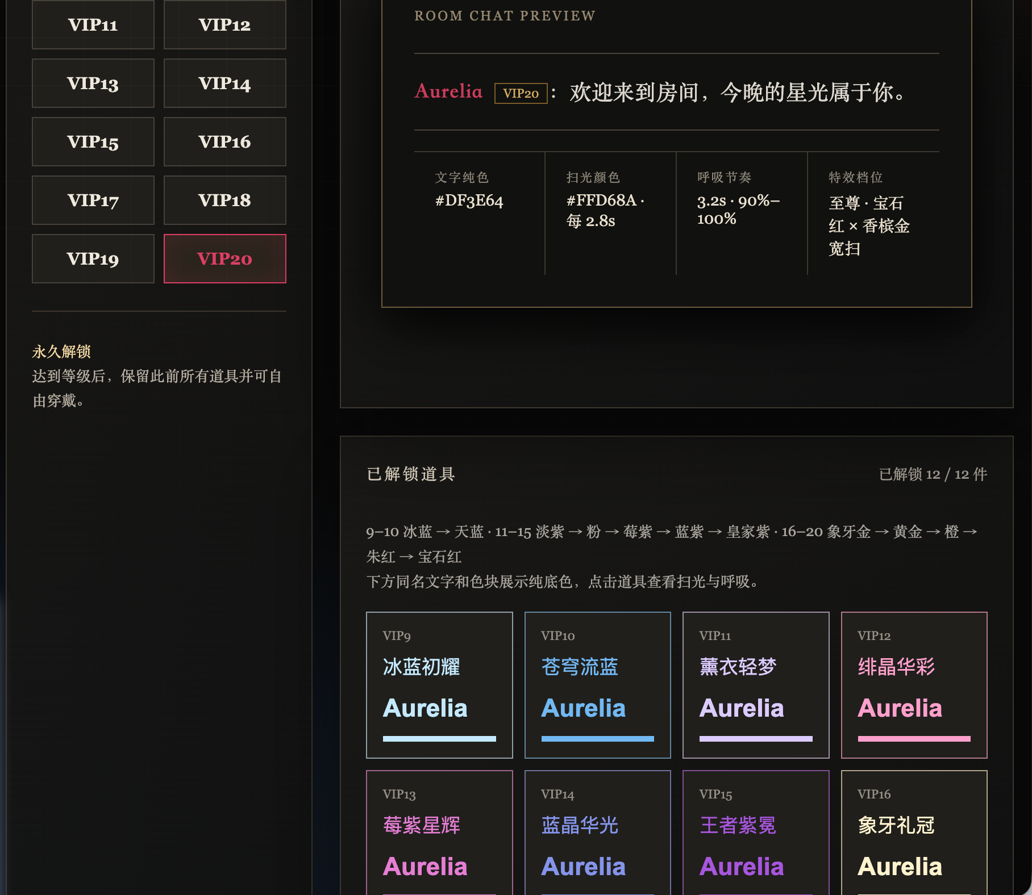
Task: Click the 呼吸节奏 column label
Action: click(x=724, y=177)
